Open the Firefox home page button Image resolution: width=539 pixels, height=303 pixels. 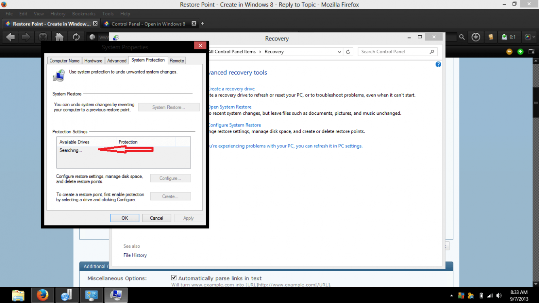pyautogui.click(x=59, y=37)
